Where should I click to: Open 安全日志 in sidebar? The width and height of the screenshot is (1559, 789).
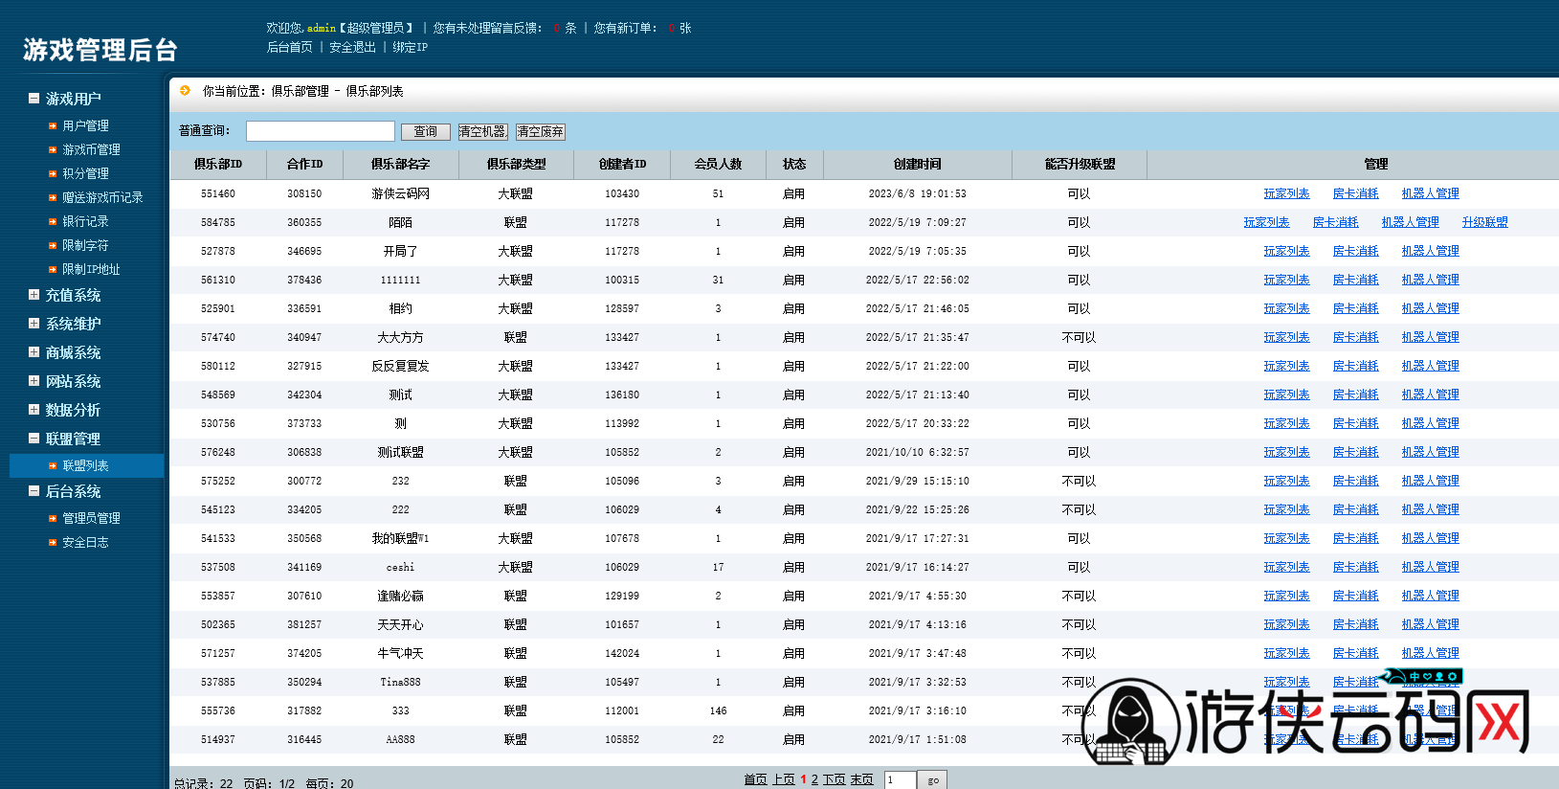(x=85, y=542)
